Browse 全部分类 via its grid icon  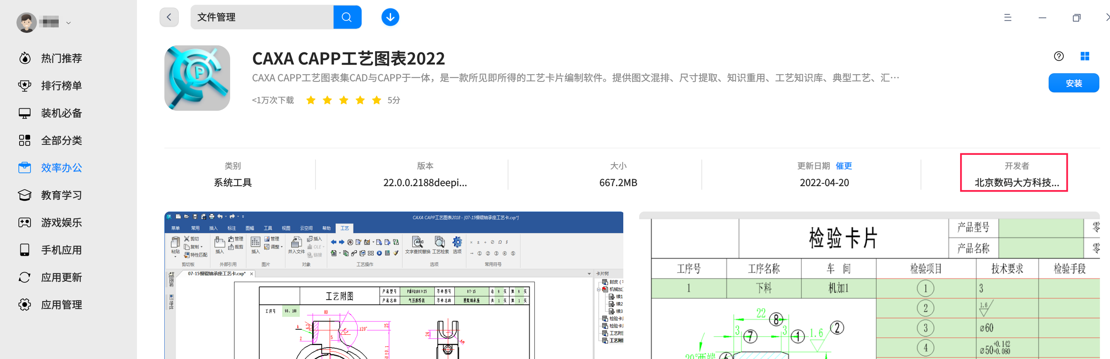click(25, 140)
